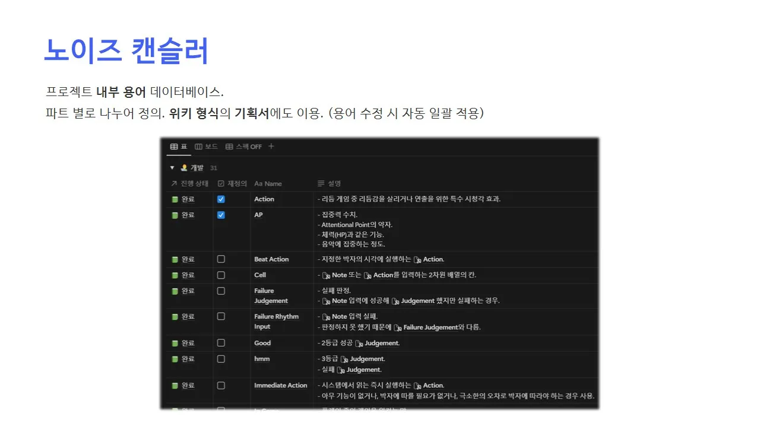760x427 pixels.
Task: Open the Action page link in Beat Action row
Action: pyautogui.click(x=429, y=259)
